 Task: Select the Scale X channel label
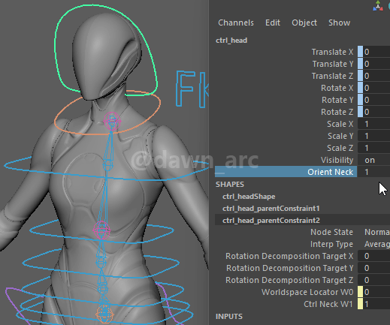pos(340,124)
